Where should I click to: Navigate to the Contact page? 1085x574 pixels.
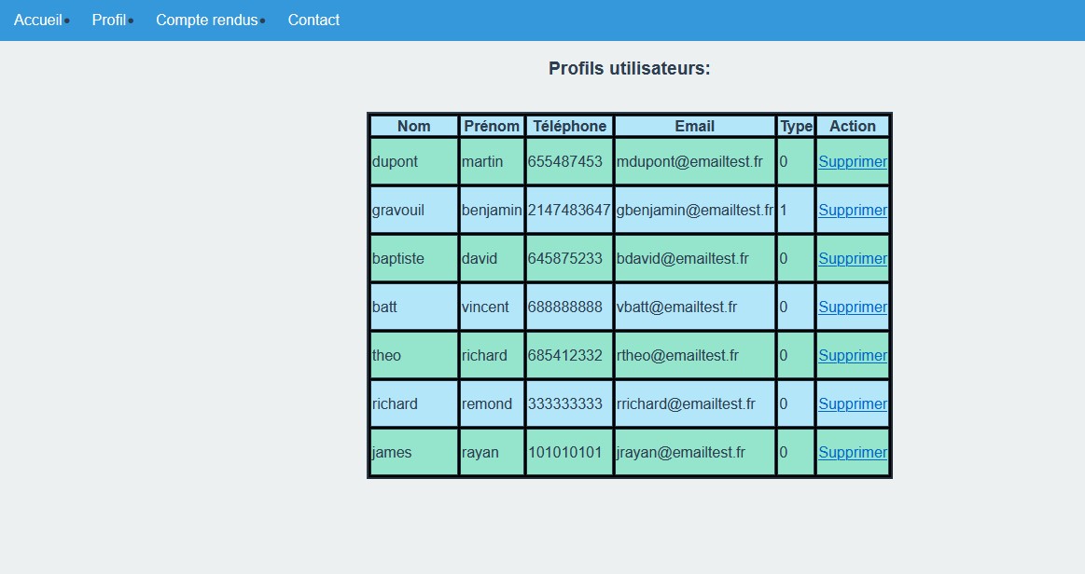(313, 20)
